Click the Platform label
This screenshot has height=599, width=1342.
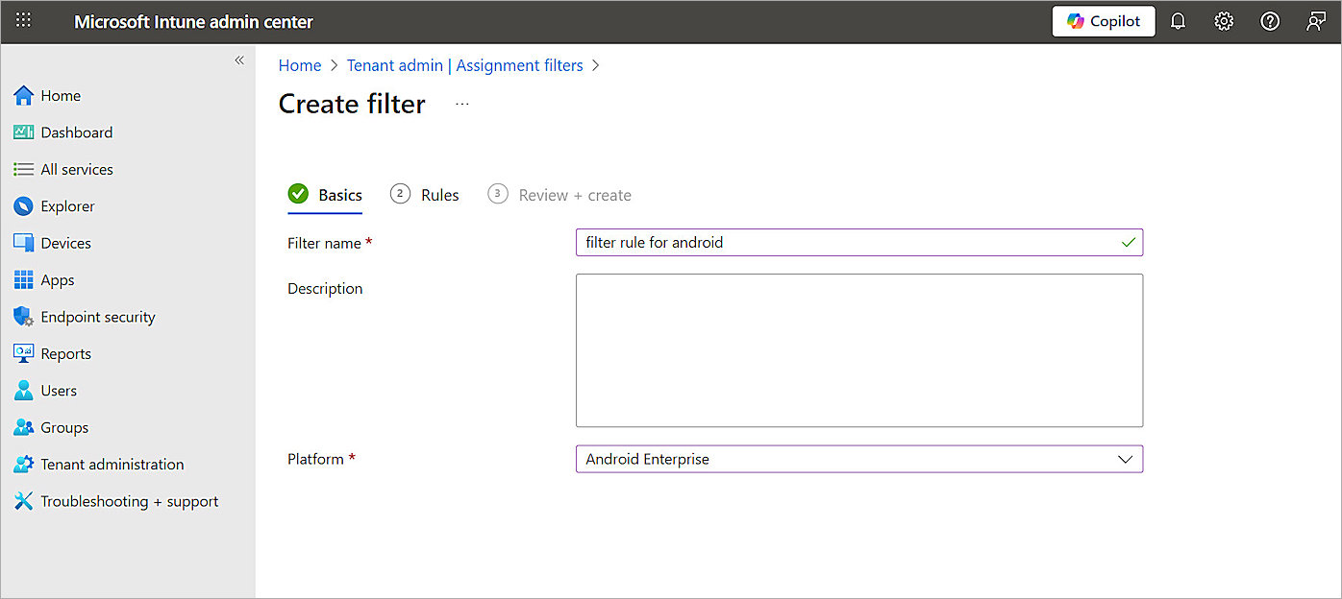(321, 459)
